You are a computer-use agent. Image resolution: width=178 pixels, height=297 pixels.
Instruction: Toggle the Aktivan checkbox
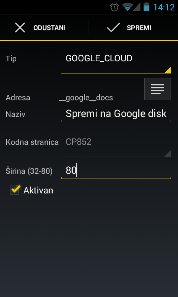[x=15, y=190]
